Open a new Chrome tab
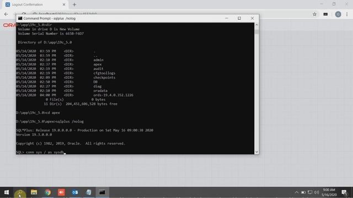The width and height of the screenshot is (353, 198). click(74, 4)
